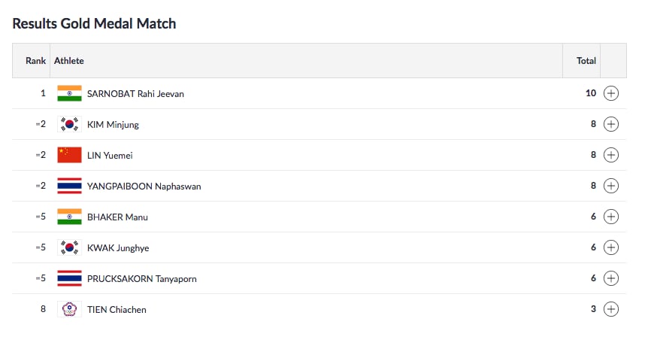Open the plus icon for LIN Yuemei

pos(611,155)
